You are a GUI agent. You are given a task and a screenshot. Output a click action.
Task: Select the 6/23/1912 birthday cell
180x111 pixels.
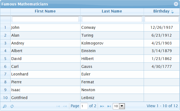162,35
